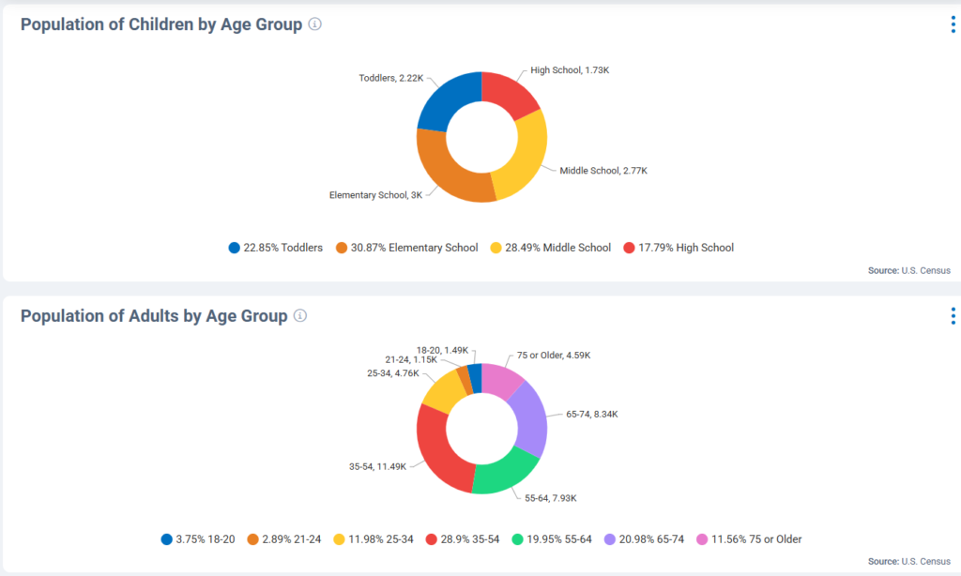Screen dimensions: 961x576
Task: Click the blue dot for 3.75% 18-20 legend
Action: pyautogui.click(x=167, y=539)
